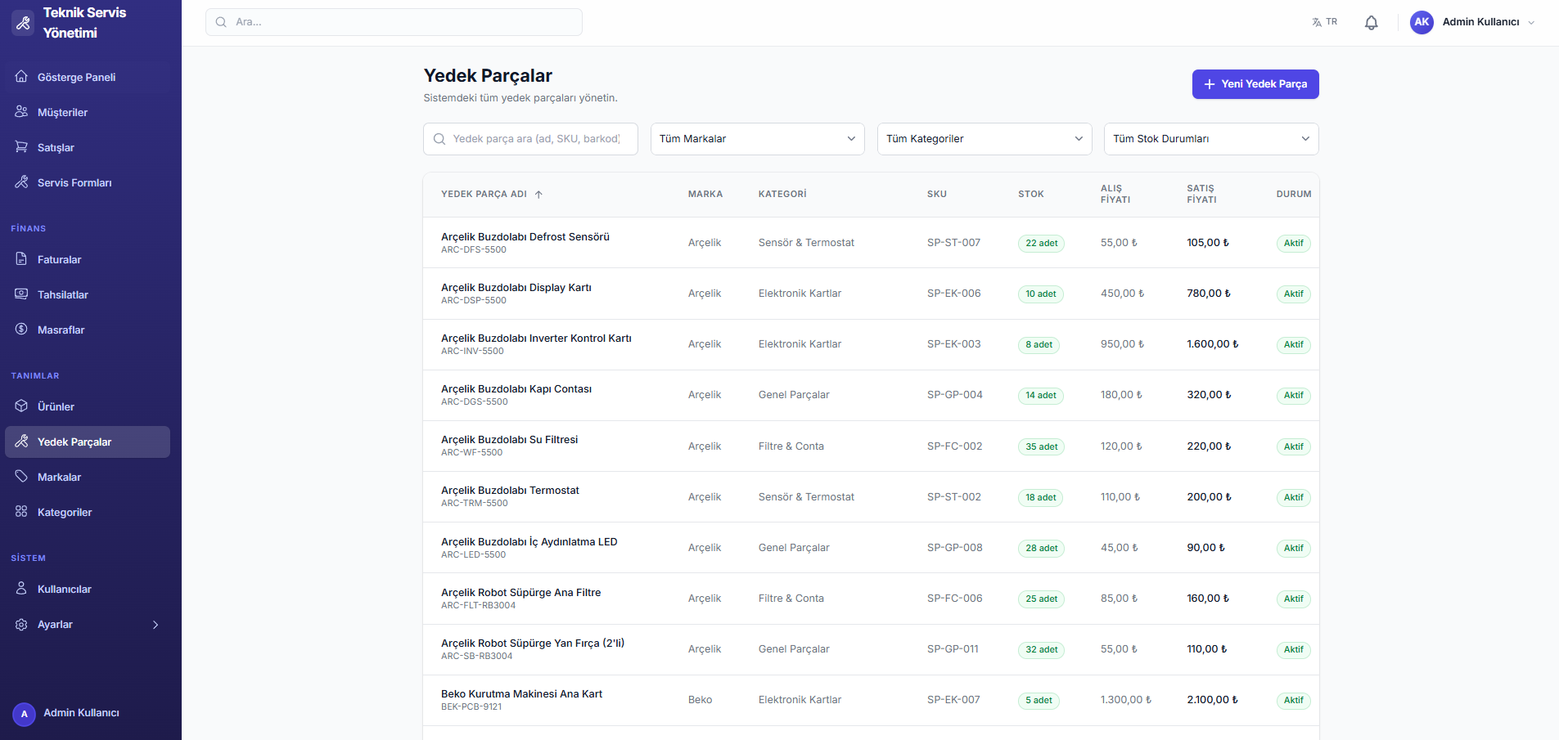Click the Ürünler box icon
The image size is (1559, 740).
click(21, 406)
